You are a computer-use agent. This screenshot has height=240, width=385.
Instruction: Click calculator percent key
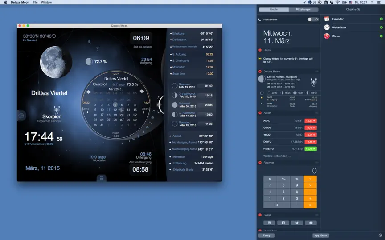coord(297,179)
